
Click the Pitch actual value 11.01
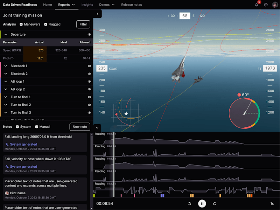pyautogui.click(x=40, y=58)
